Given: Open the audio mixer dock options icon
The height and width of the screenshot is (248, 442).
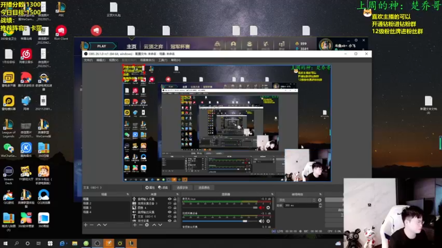Looking at the screenshot, I should pyautogui.click(x=272, y=195).
